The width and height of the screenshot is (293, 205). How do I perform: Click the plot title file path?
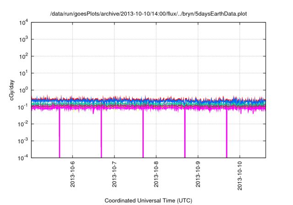pyautogui.click(x=148, y=14)
